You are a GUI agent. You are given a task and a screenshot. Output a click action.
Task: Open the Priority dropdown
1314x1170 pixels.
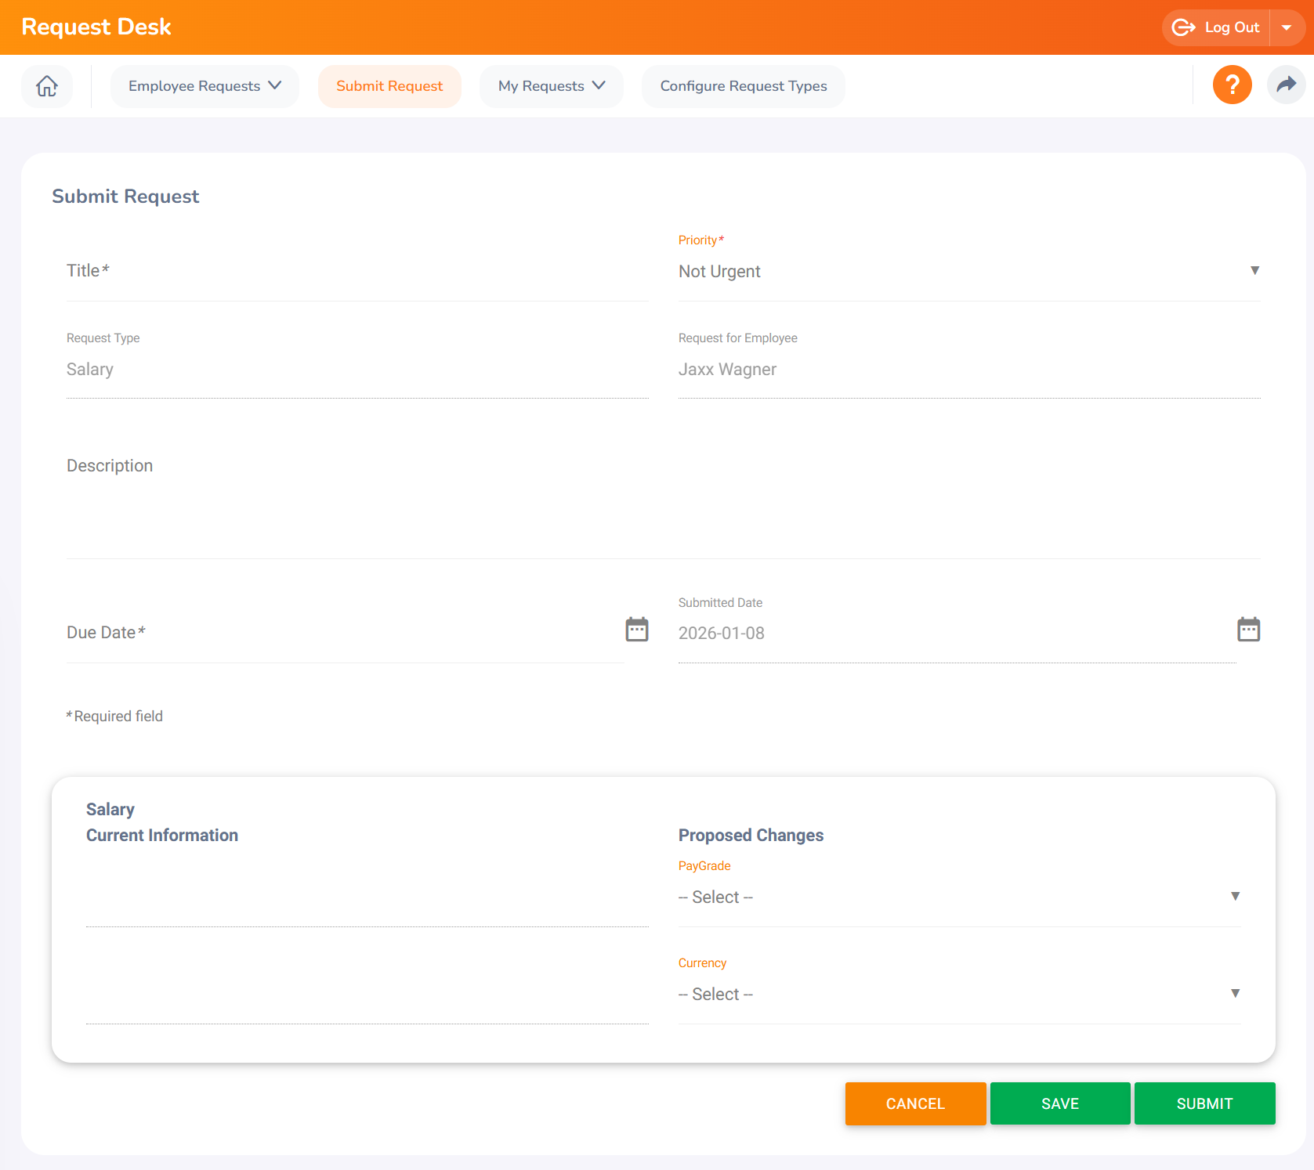(x=968, y=271)
